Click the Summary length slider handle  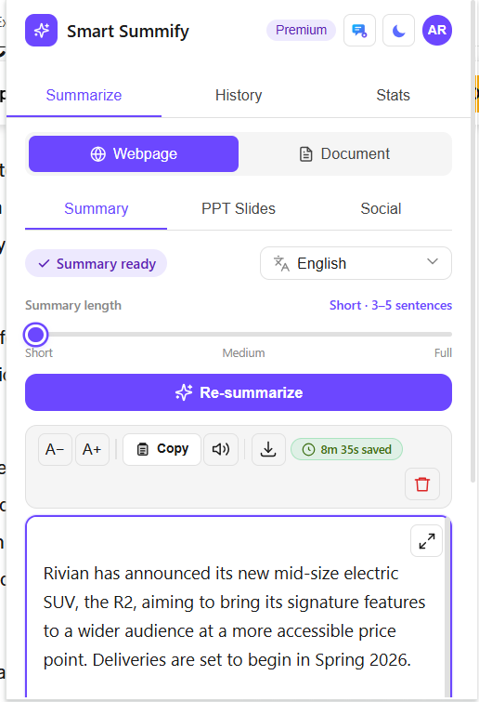[x=36, y=335]
